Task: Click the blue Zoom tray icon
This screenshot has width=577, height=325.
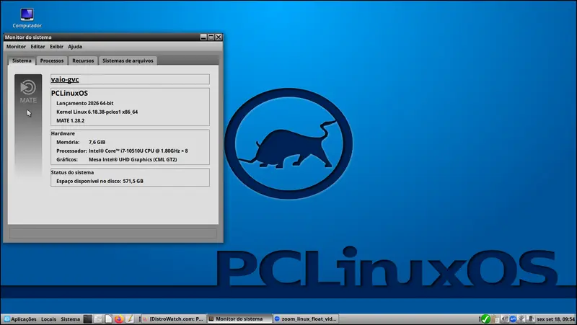Action: [513, 319]
